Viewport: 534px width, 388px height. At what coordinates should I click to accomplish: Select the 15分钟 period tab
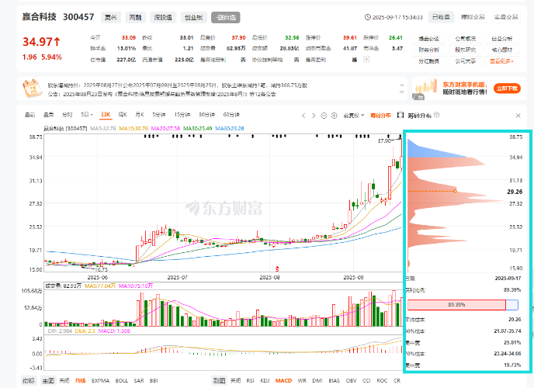182,115
